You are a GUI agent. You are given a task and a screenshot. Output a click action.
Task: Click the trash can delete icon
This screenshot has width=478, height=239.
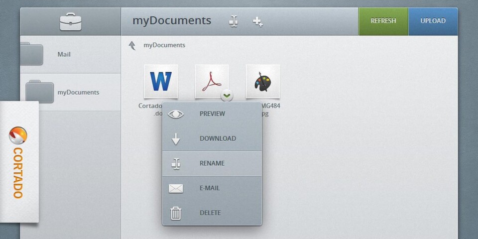(176, 213)
